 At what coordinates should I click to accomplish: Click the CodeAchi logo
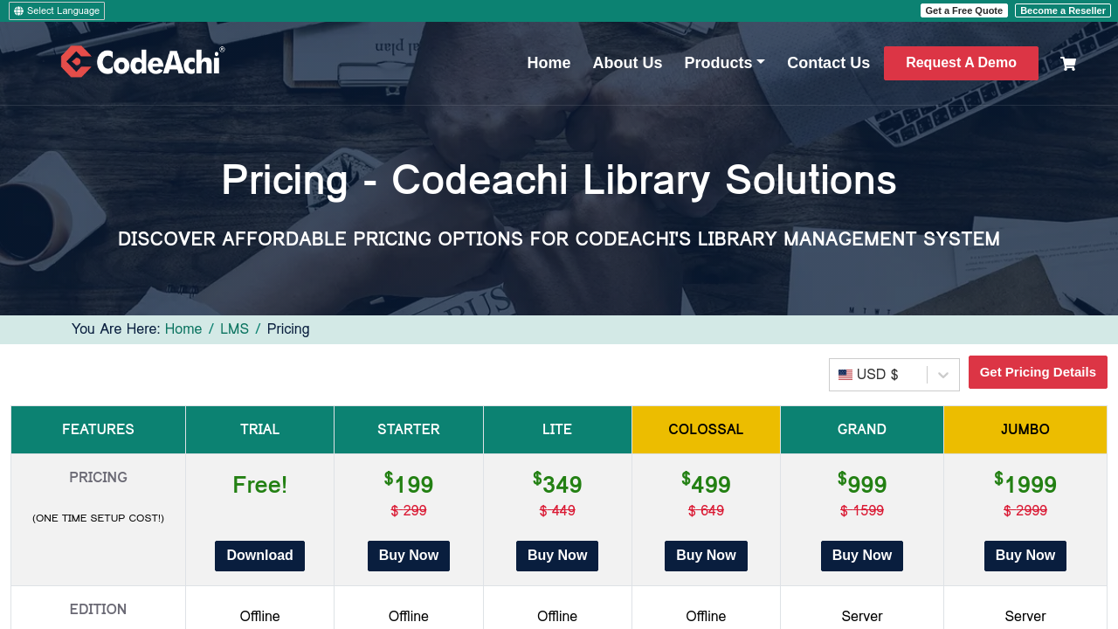pos(142,62)
